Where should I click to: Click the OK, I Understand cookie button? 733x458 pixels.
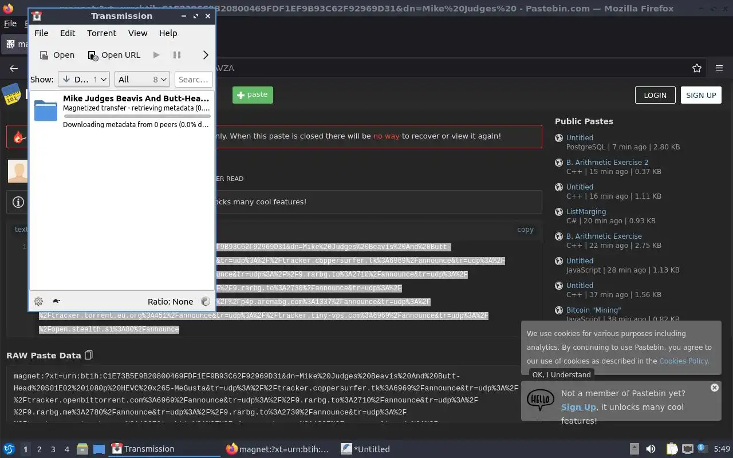tap(561, 374)
